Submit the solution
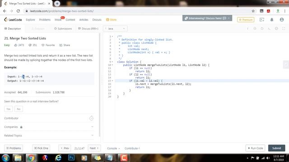 point(276,148)
